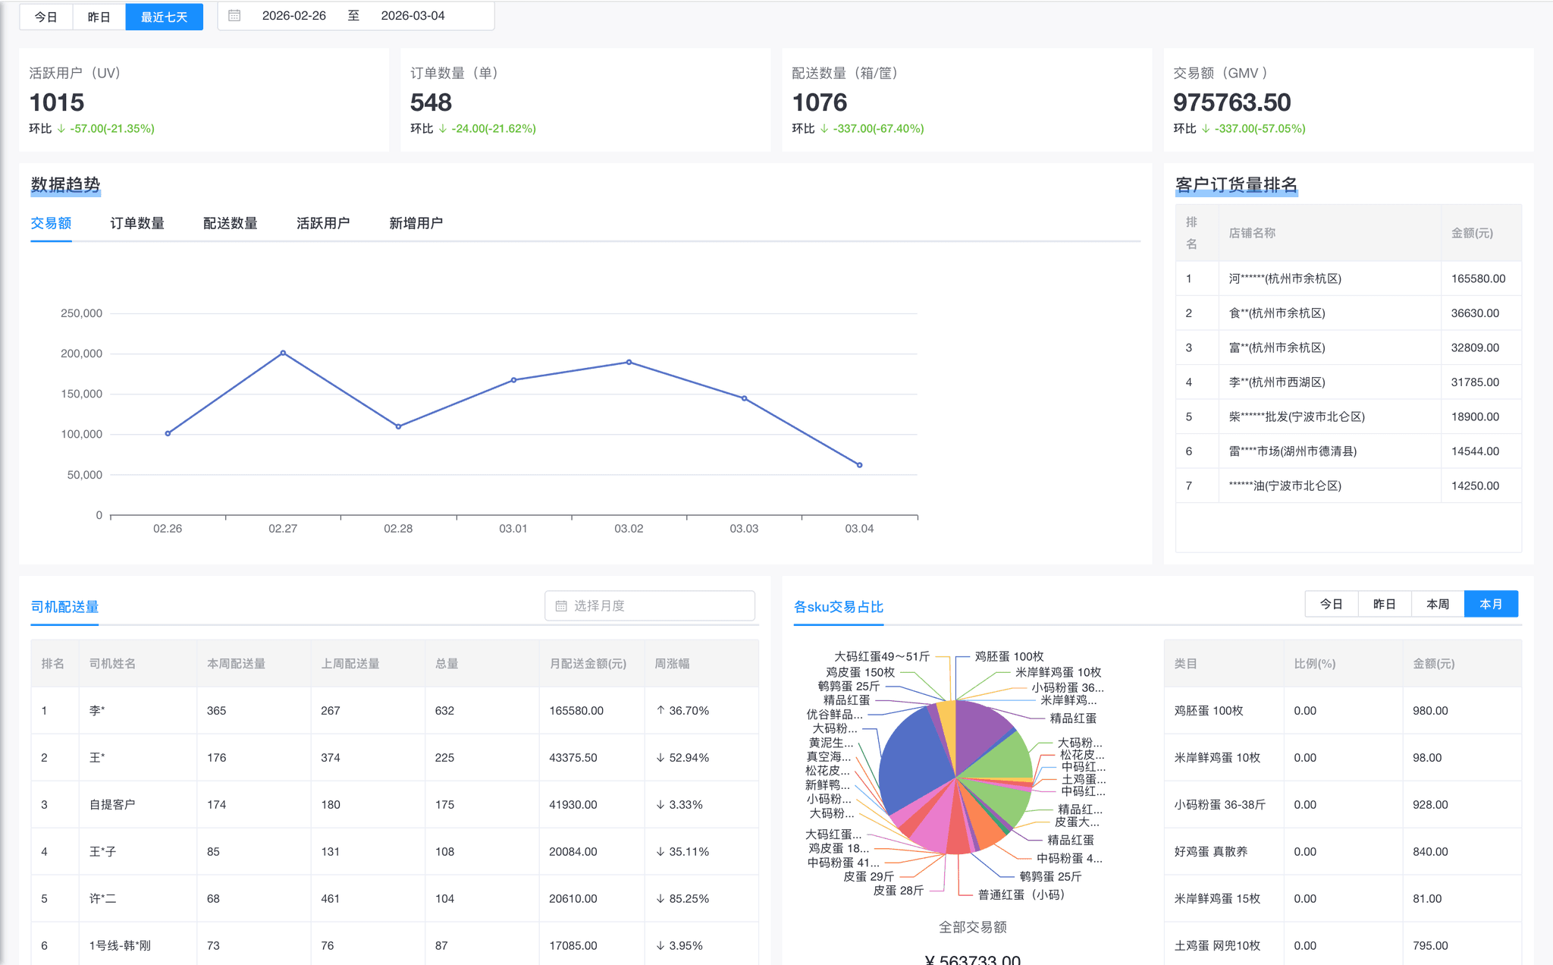Open end date 2026-03-04 picker

413,15
